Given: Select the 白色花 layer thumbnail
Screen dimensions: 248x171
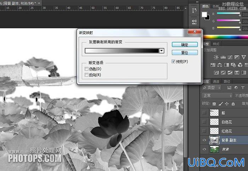Looking at the screenshot, I should [x=214, y=122].
